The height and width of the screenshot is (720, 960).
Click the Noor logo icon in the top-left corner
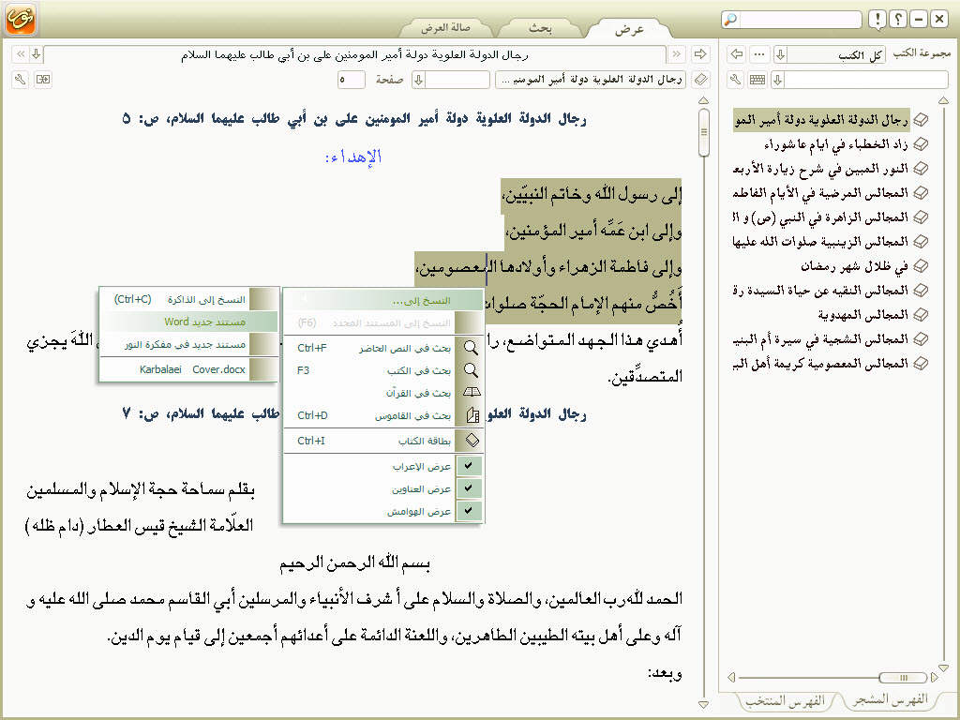[20, 20]
